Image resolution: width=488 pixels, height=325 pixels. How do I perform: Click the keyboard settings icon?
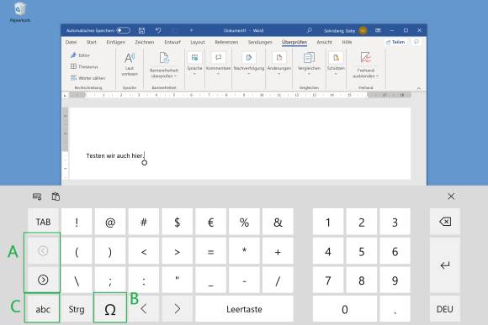pyautogui.click(x=37, y=197)
